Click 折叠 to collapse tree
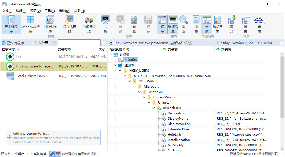The width and height of the screenshot is (285, 157). [x=245, y=24]
